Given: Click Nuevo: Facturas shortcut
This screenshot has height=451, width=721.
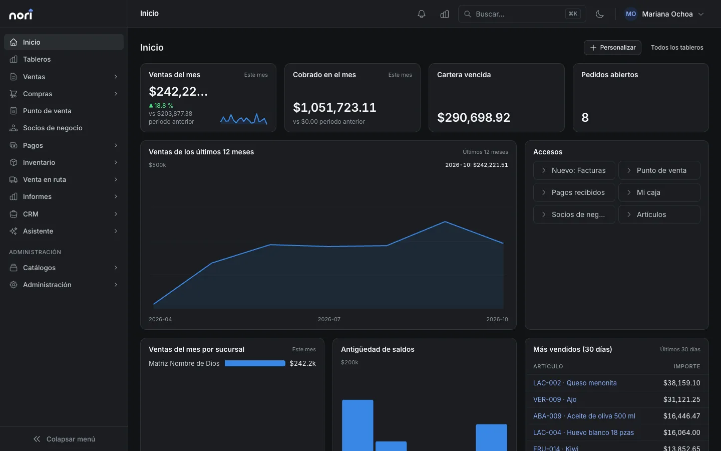Looking at the screenshot, I should pos(574,170).
